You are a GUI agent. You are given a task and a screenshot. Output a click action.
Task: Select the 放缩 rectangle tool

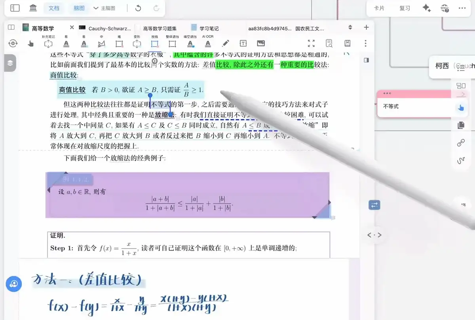click(154, 42)
